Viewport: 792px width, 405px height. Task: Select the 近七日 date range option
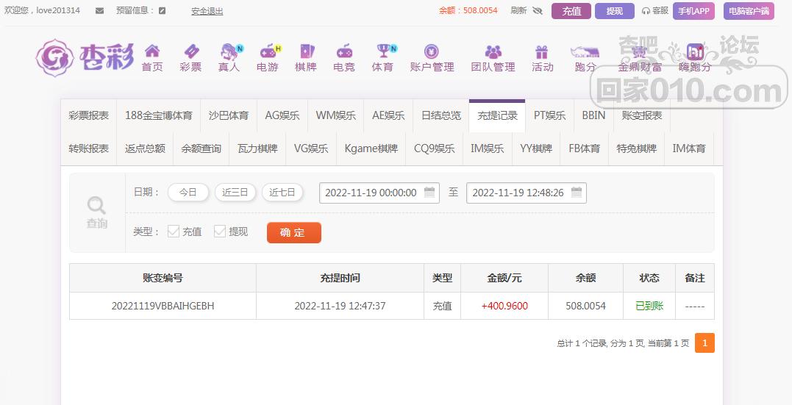(282, 193)
